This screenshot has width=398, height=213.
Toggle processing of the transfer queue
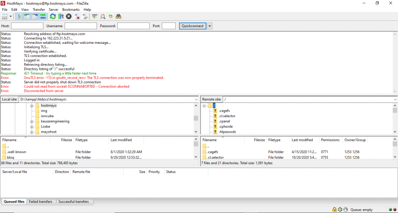[61, 16]
